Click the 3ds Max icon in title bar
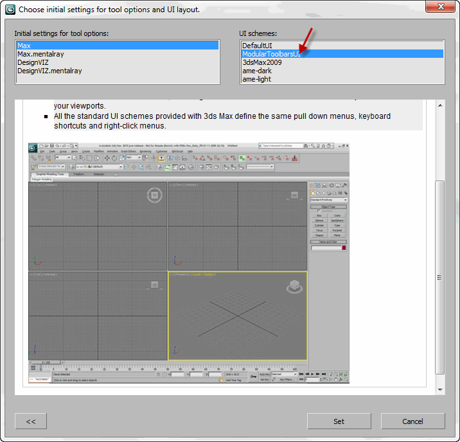Viewport: 460px width, 442px height. point(10,9)
